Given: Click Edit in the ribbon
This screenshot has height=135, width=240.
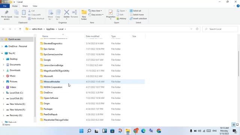Looking at the screenshot, I should (120, 15).
